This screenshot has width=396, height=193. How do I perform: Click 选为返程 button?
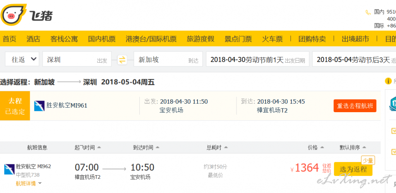(353, 169)
